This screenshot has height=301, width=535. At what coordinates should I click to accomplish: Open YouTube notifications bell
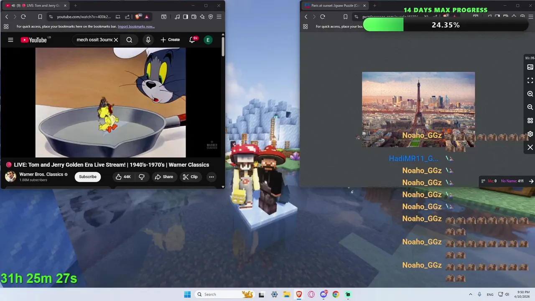(192, 40)
